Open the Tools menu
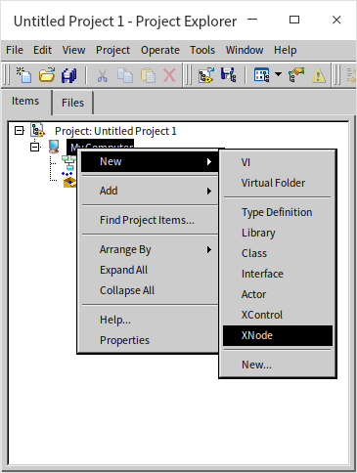Image resolution: width=357 pixels, height=473 pixels. [x=202, y=50]
